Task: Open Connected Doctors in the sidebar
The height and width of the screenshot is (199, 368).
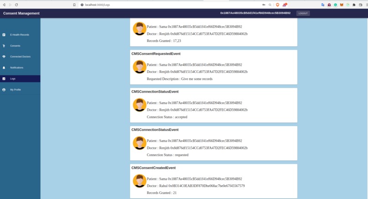Action: (x=20, y=57)
